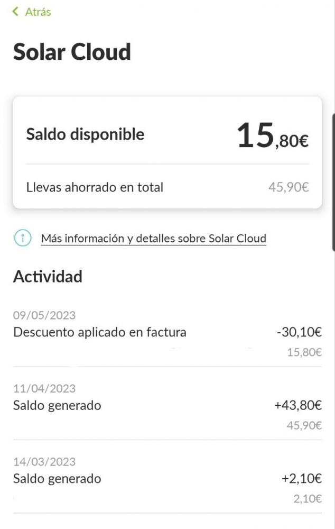Click the Solar Cloud page title
Viewport: 335px width, 529px height.
(72, 52)
